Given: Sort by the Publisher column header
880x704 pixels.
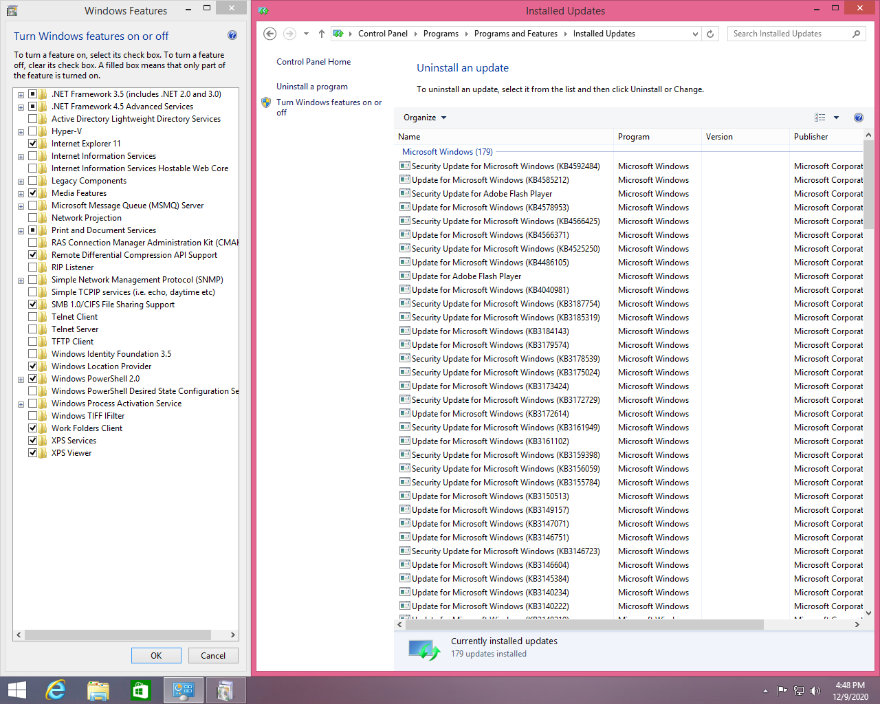Looking at the screenshot, I should pos(827,137).
